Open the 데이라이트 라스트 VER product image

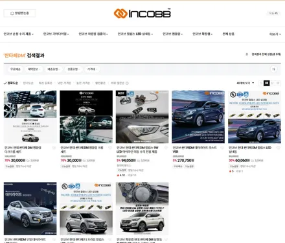198,117
